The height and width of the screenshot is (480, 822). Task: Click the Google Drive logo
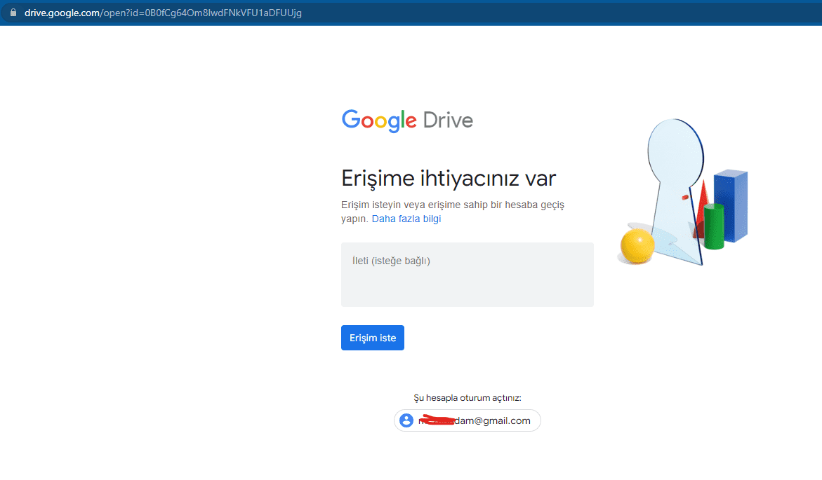407,121
